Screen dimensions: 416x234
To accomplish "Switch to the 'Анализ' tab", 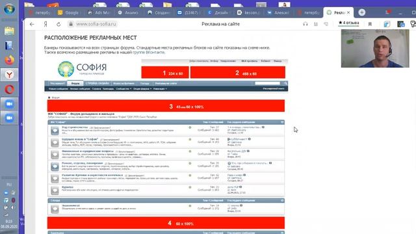I will pyautogui.click(x=129, y=12).
